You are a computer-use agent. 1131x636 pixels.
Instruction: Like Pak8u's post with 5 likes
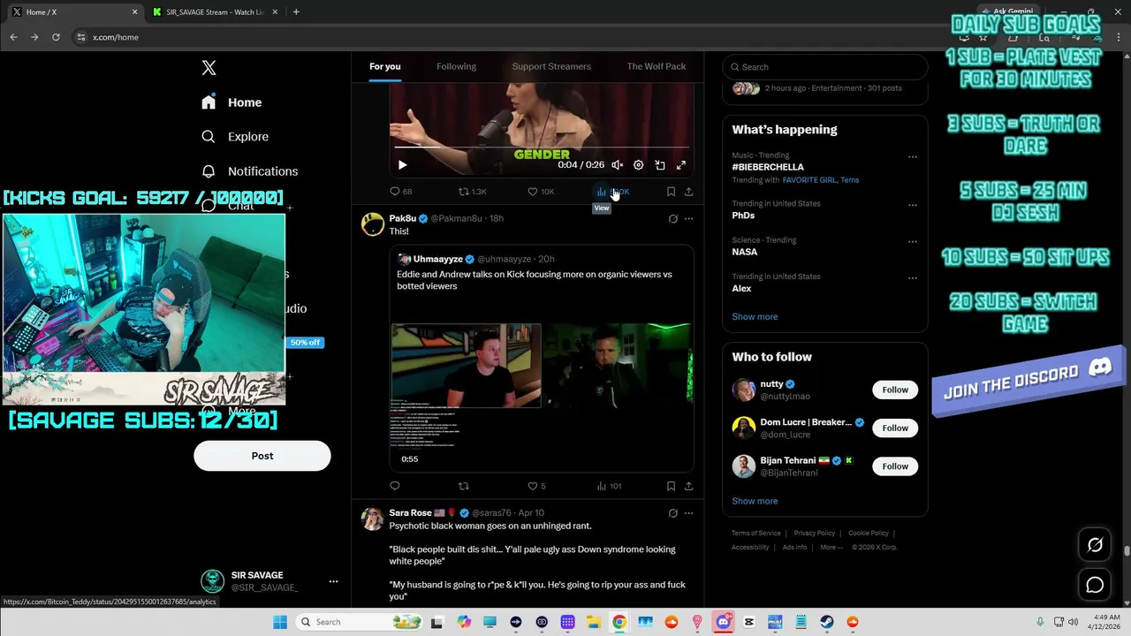pyautogui.click(x=536, y=486)
